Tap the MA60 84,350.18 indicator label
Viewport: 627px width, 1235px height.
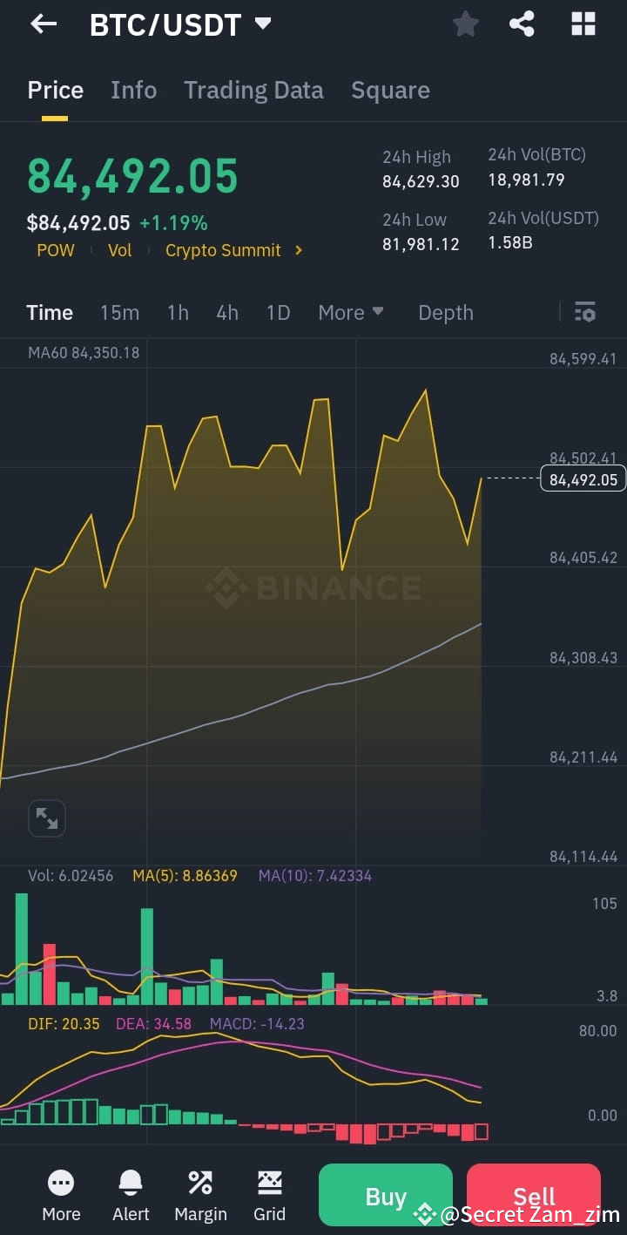(84, 353)
